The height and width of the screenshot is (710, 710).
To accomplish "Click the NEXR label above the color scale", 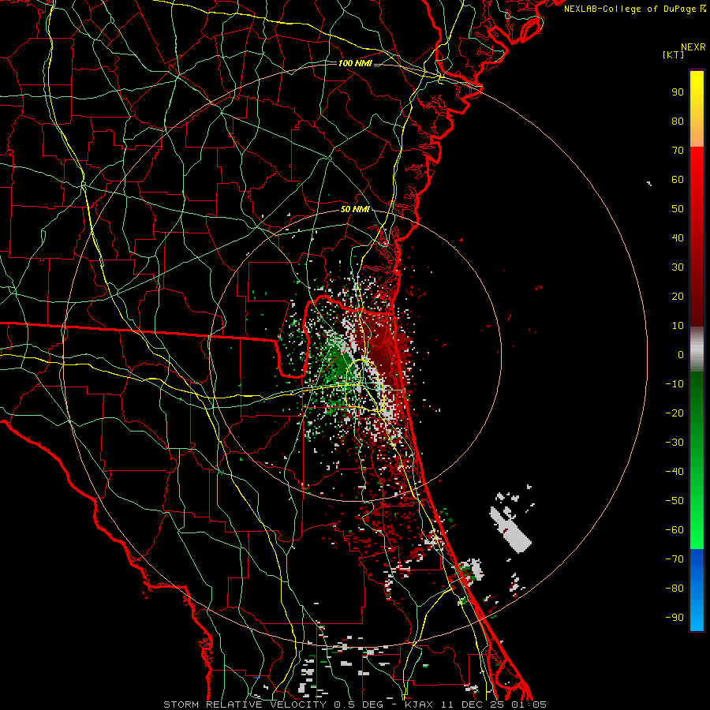I will (693, 47).
